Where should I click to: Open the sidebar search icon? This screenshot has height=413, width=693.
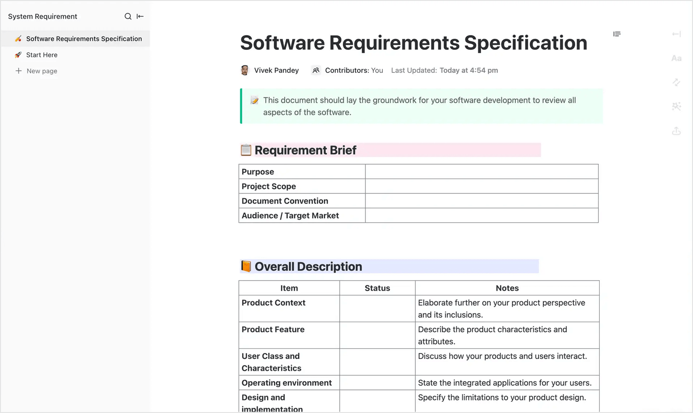[x=128, y=17]
